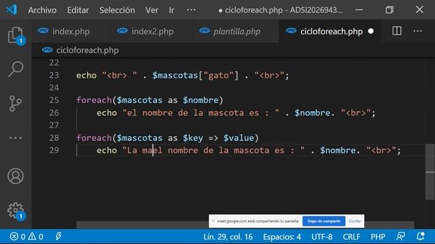Open the Selección menu
Screen dimensions: 435x244
tap(117, 10)
